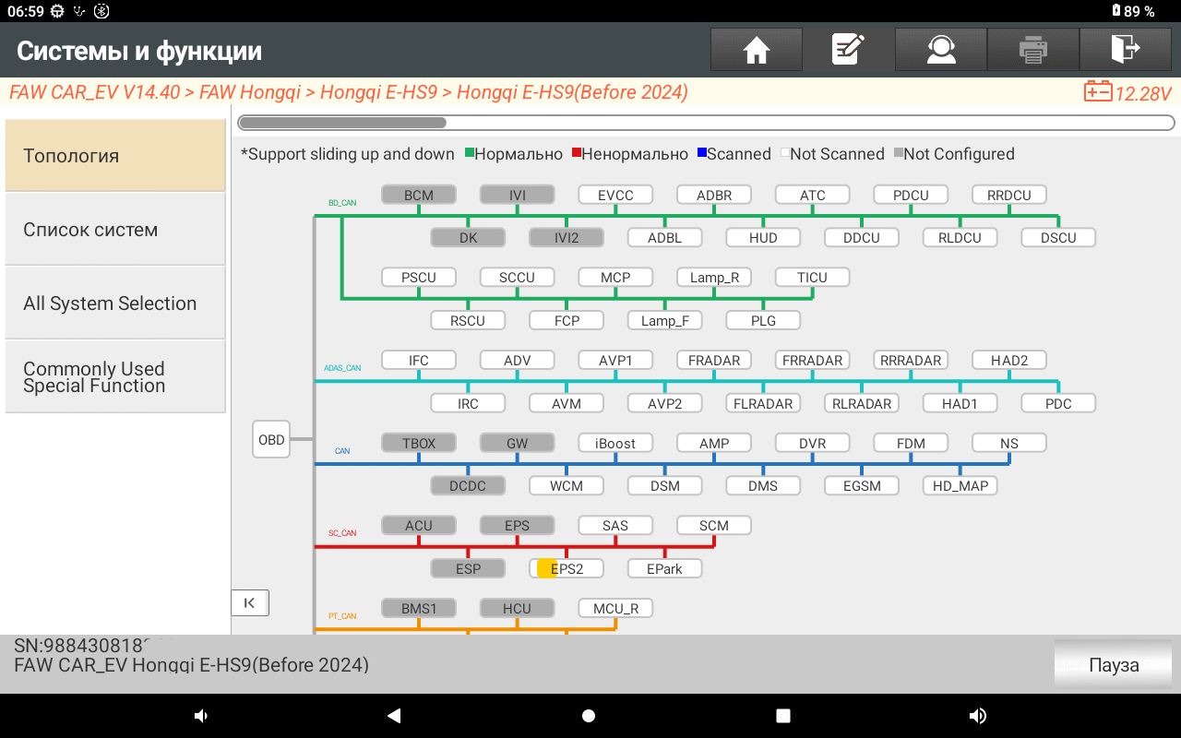Viewport: 1181px width, 738px height.
Task: Choose the ADBR module
Action: (714, 195)
